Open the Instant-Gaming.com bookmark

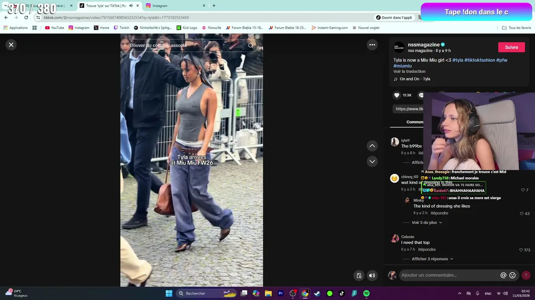tap(329, 28)
